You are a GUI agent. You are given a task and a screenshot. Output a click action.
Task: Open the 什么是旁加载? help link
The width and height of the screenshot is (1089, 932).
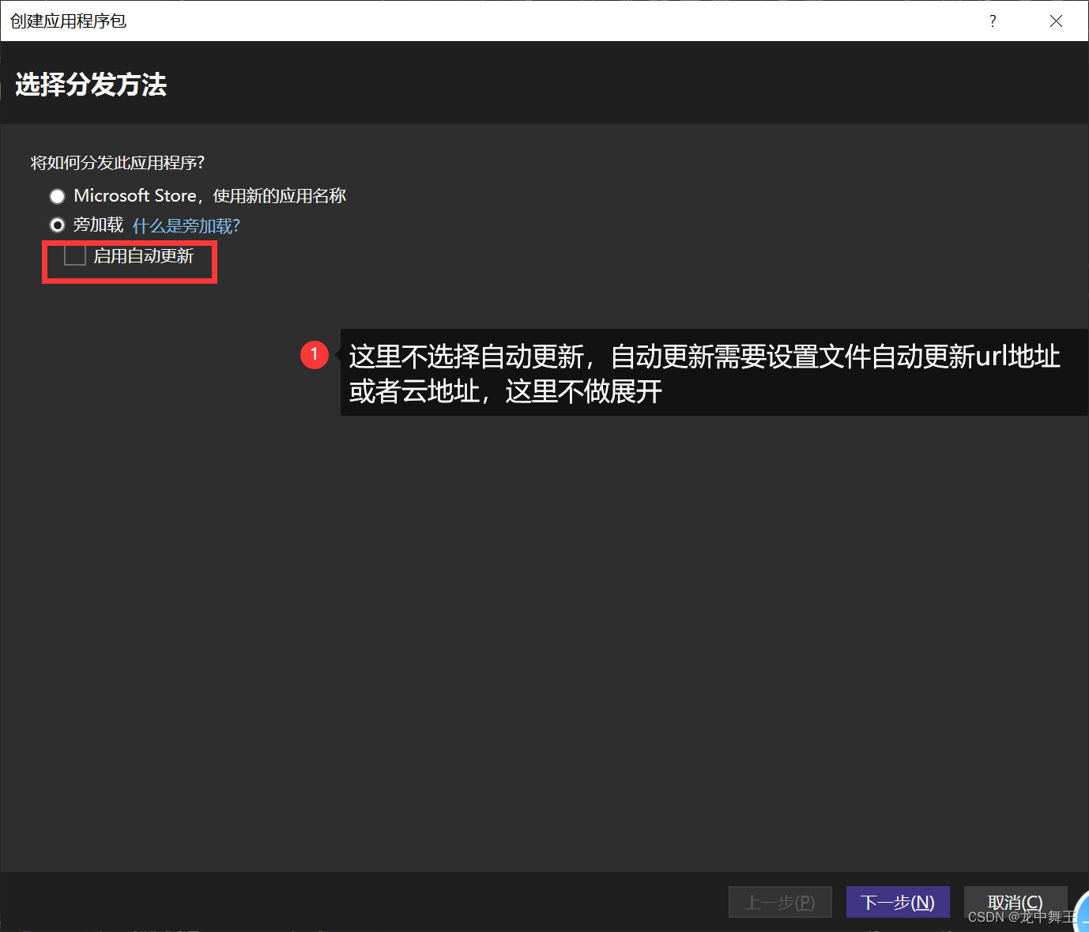(186, 226)
